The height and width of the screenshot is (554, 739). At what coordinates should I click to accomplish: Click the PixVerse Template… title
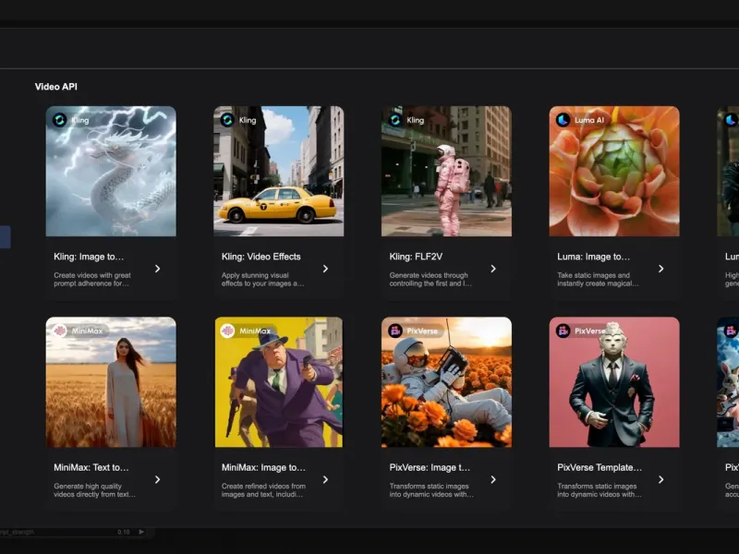coord(600,467)
